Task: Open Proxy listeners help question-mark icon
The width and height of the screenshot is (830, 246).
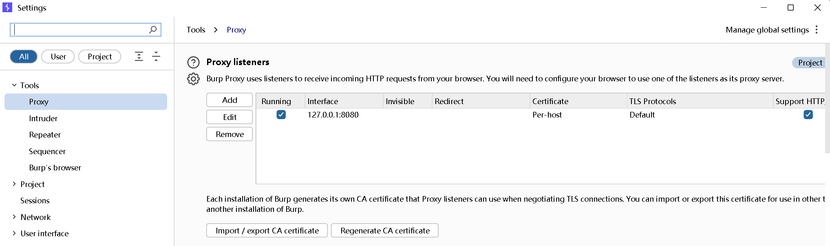Action: pyautogui.click(x=193, y=62)
